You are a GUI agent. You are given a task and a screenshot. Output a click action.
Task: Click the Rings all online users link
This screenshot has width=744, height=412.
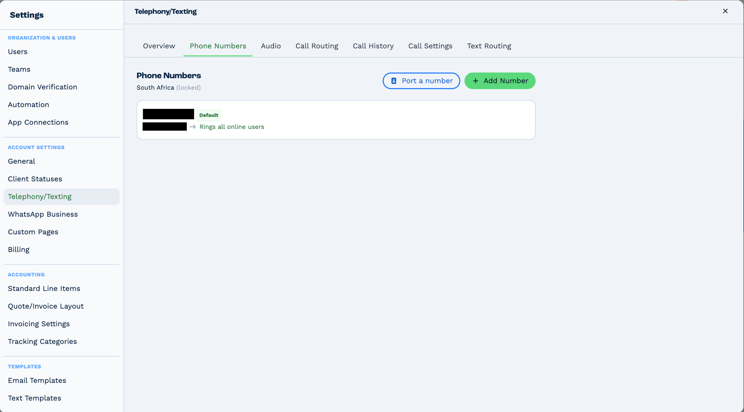click(232, 127)
